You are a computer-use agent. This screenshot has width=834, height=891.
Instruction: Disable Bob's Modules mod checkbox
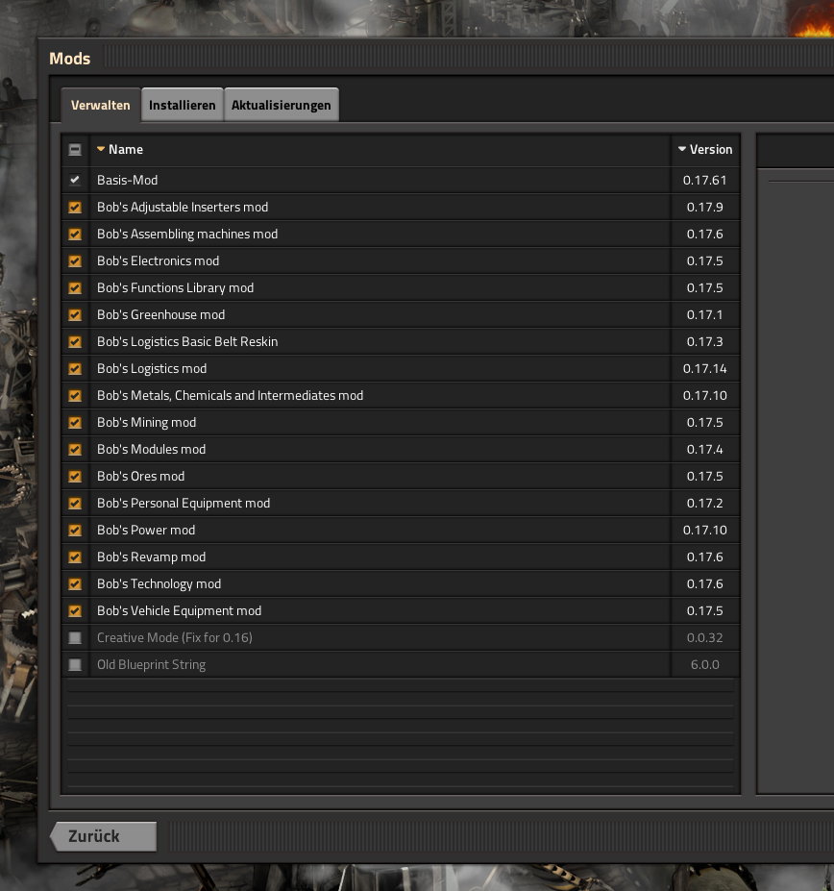(74, 450)
